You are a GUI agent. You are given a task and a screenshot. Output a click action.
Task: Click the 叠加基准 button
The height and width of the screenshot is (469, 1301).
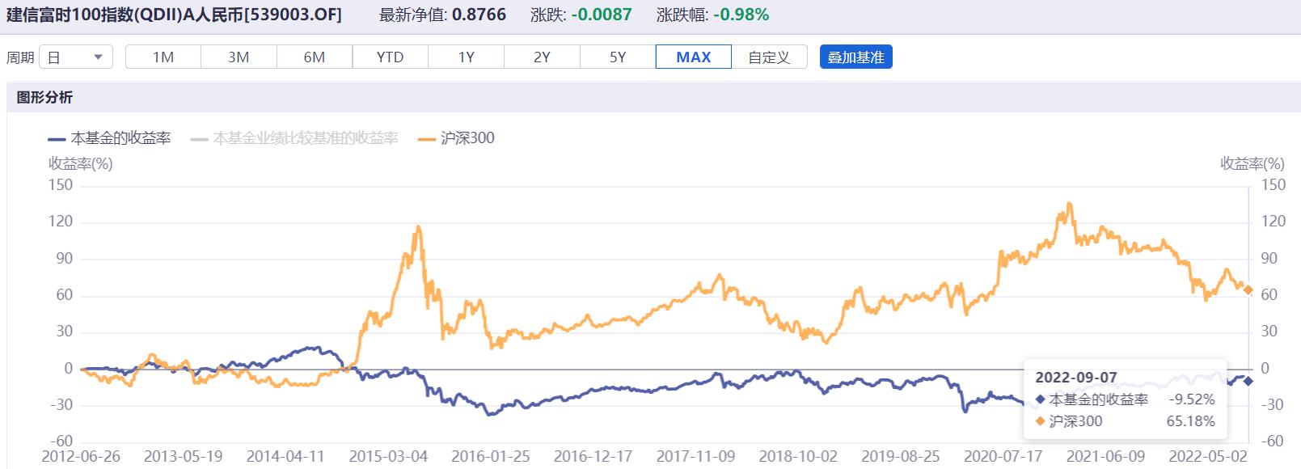click(x=855, y=57)
